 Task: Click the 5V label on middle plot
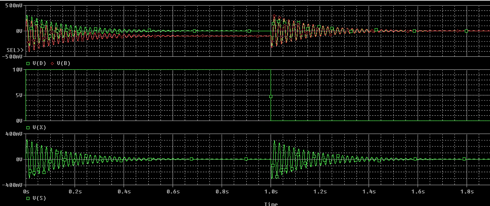(x=20, y=95)
